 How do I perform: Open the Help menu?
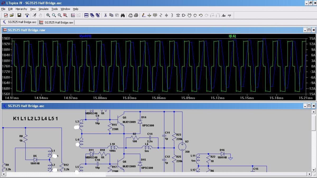[x=76, y=9]
